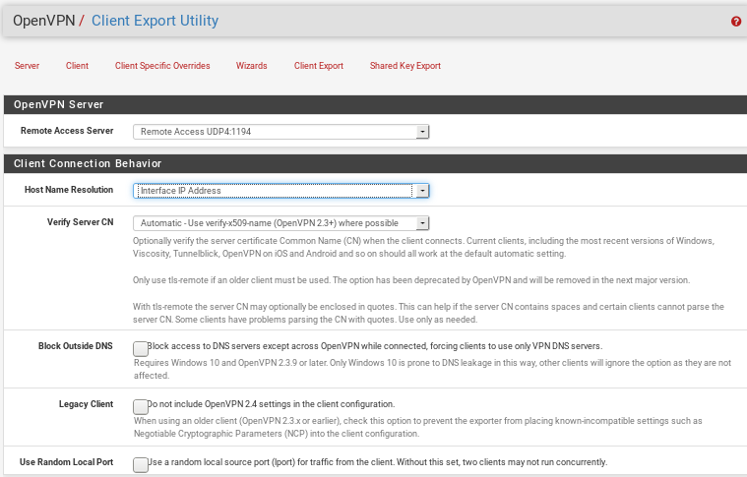Open the Shared Key Export tab

(405, 66)
